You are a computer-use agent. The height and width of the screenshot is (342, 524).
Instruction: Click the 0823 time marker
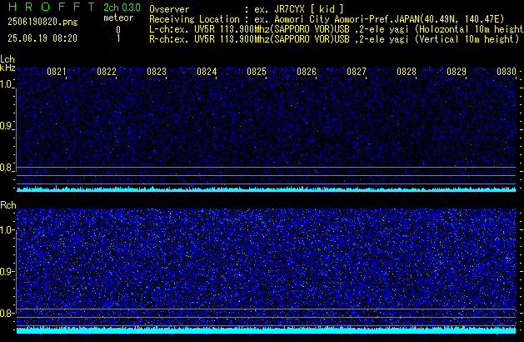[157, 72]
